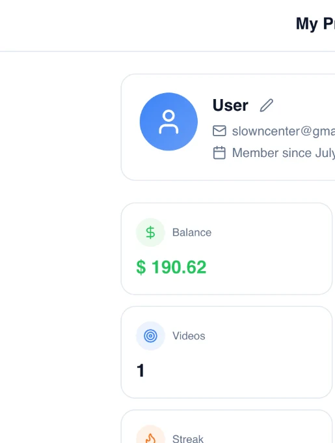Image resolution: width=335 pixels, height=443 pixels.
Task: Click the Videos count value 1
Action: coord(141,371)
